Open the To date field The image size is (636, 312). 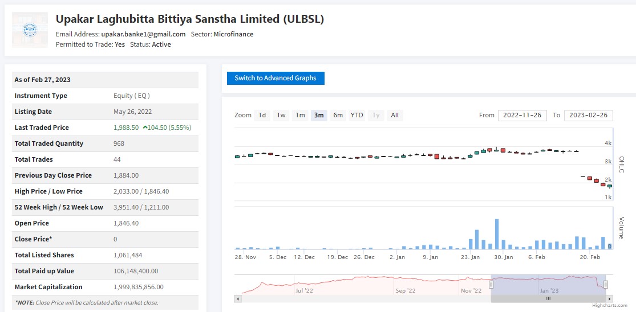[588, 116]
